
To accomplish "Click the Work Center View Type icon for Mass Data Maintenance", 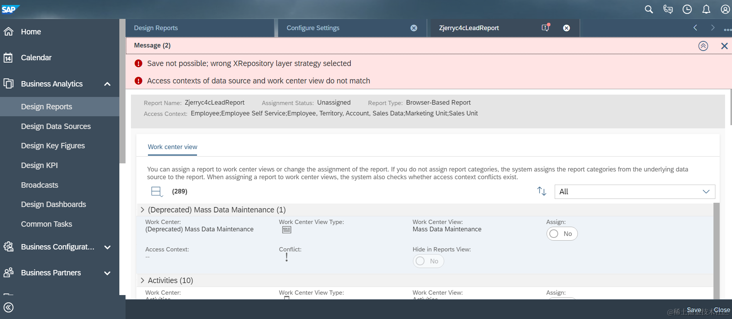I will pos(287,230).
